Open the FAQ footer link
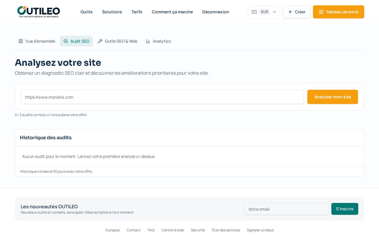379x237 pixels. point(151,230)
